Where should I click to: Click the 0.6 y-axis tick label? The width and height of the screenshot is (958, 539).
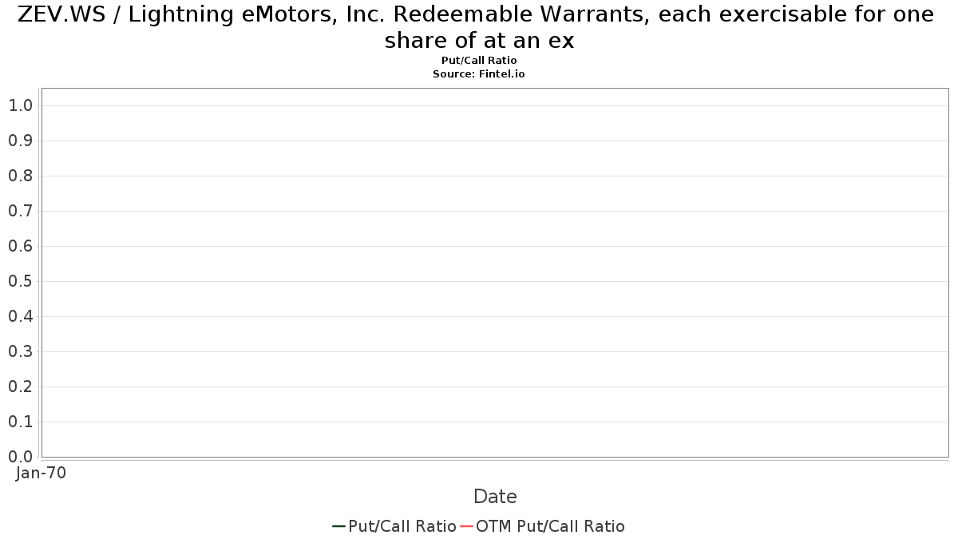(x=20, y=246)
